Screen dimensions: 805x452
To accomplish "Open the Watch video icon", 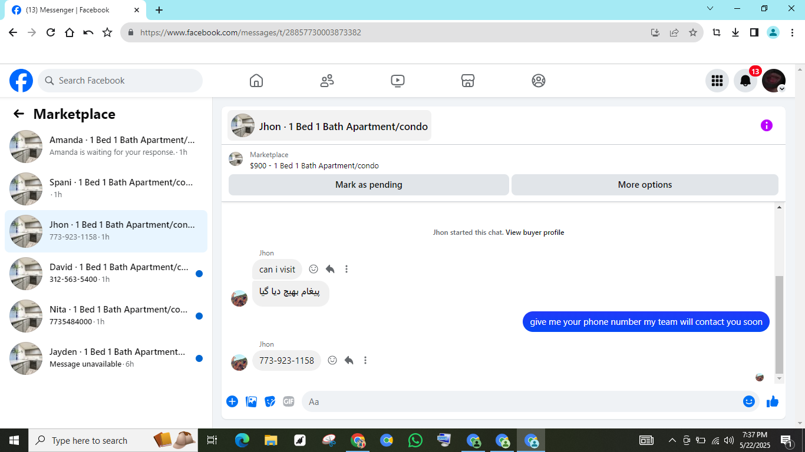I will coord(398,81).
